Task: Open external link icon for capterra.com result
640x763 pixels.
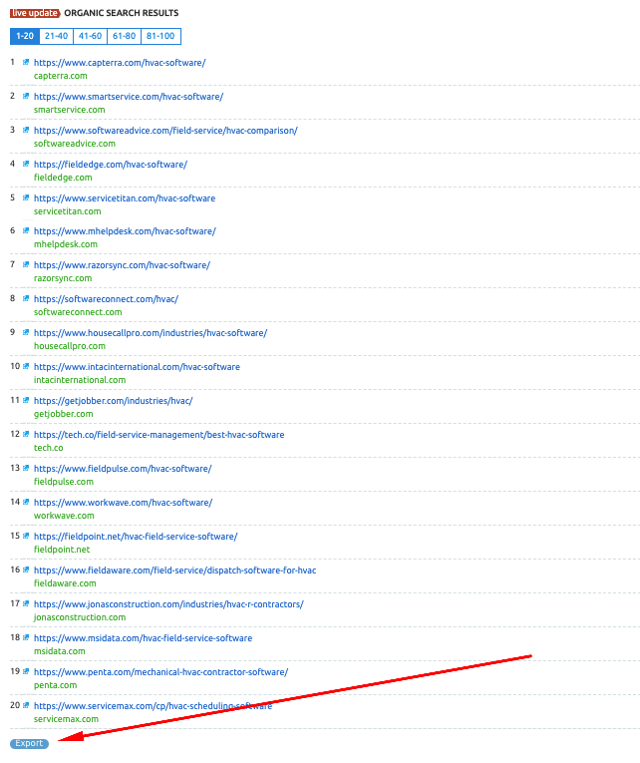Action: 26,62
